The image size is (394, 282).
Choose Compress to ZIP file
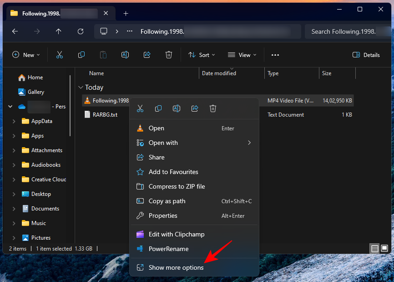coord(177,186)
